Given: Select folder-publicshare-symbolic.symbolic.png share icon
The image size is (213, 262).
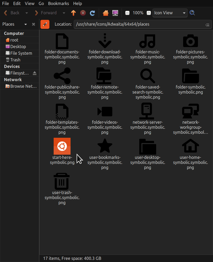Looking at the screenshot, I should [x=62, y=76].
